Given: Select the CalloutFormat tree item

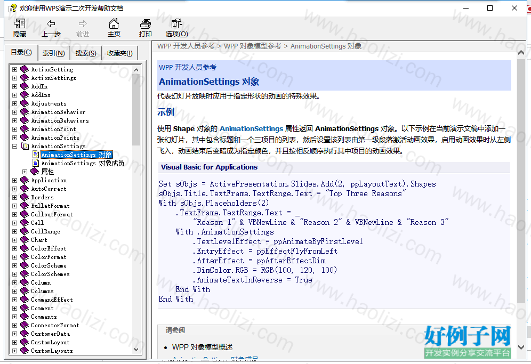Looking at the screenshot, I should [x=52, y=214].
